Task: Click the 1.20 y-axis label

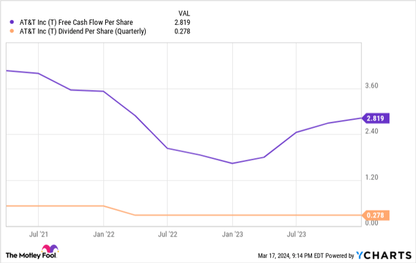Action: click(x=372, y=178)
